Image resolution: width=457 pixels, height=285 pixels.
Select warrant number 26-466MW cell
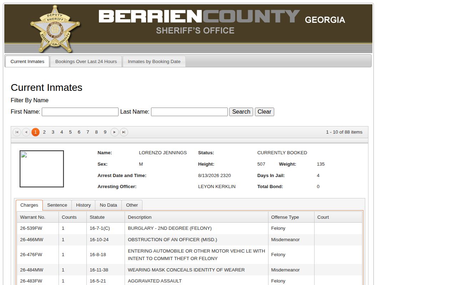tap(38, 240)
